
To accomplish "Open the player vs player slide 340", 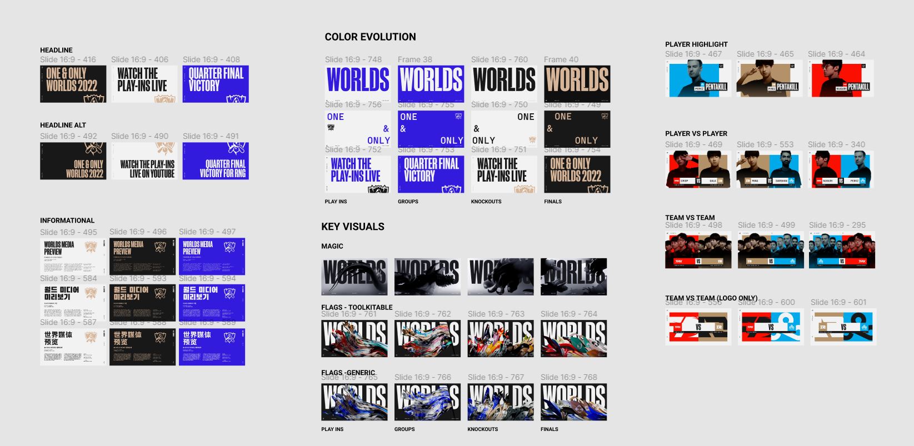I will (x=841, y=169).
